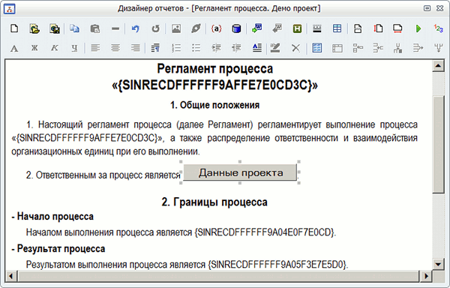Image resolution: width=450 pixels, height=288 pixels.
Task: Open report file from folder icon
Action: (x=34, y=28)
